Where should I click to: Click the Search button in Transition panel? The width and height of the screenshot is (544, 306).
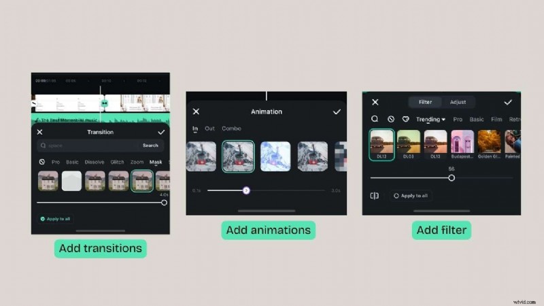coord(150,146)
